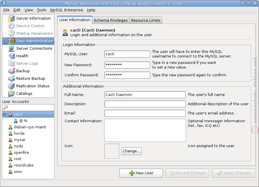This screenshot has height=187, width=259.
Task: Switch to the User Information tab
Action: click(75, 20)
